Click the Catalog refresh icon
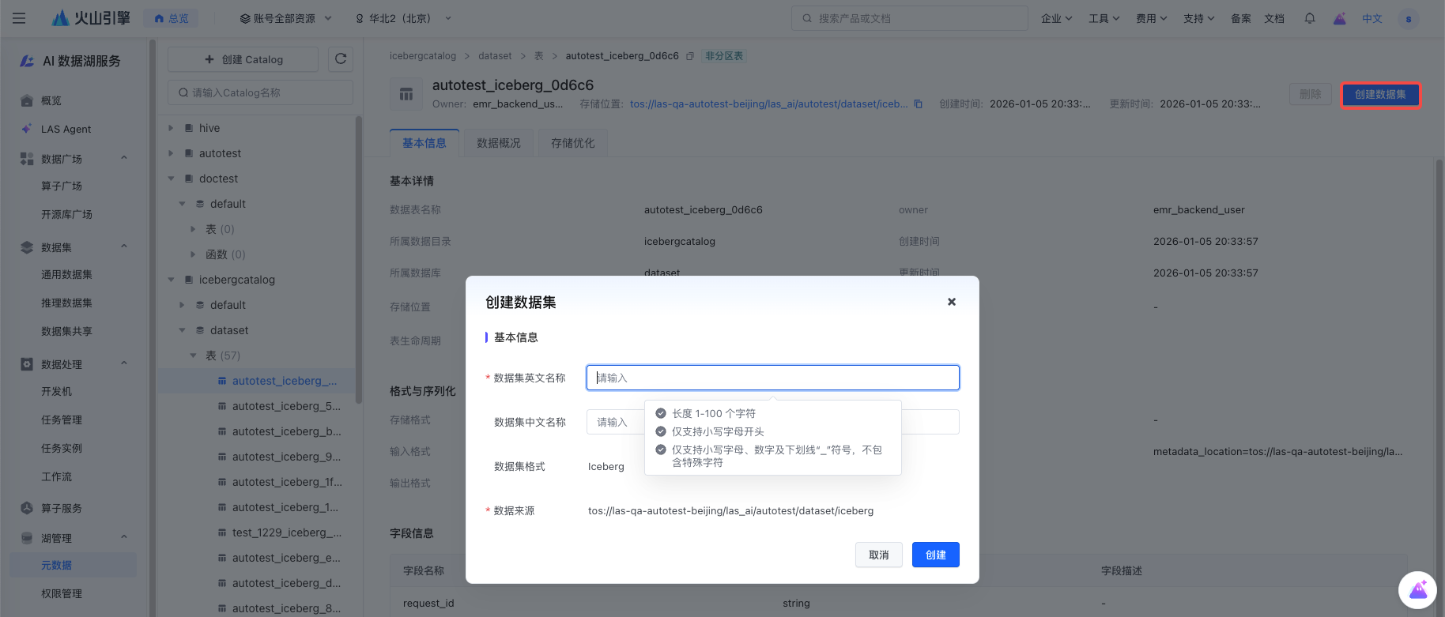The width and height of the screenshot is (1445, 617). point(341,59)
